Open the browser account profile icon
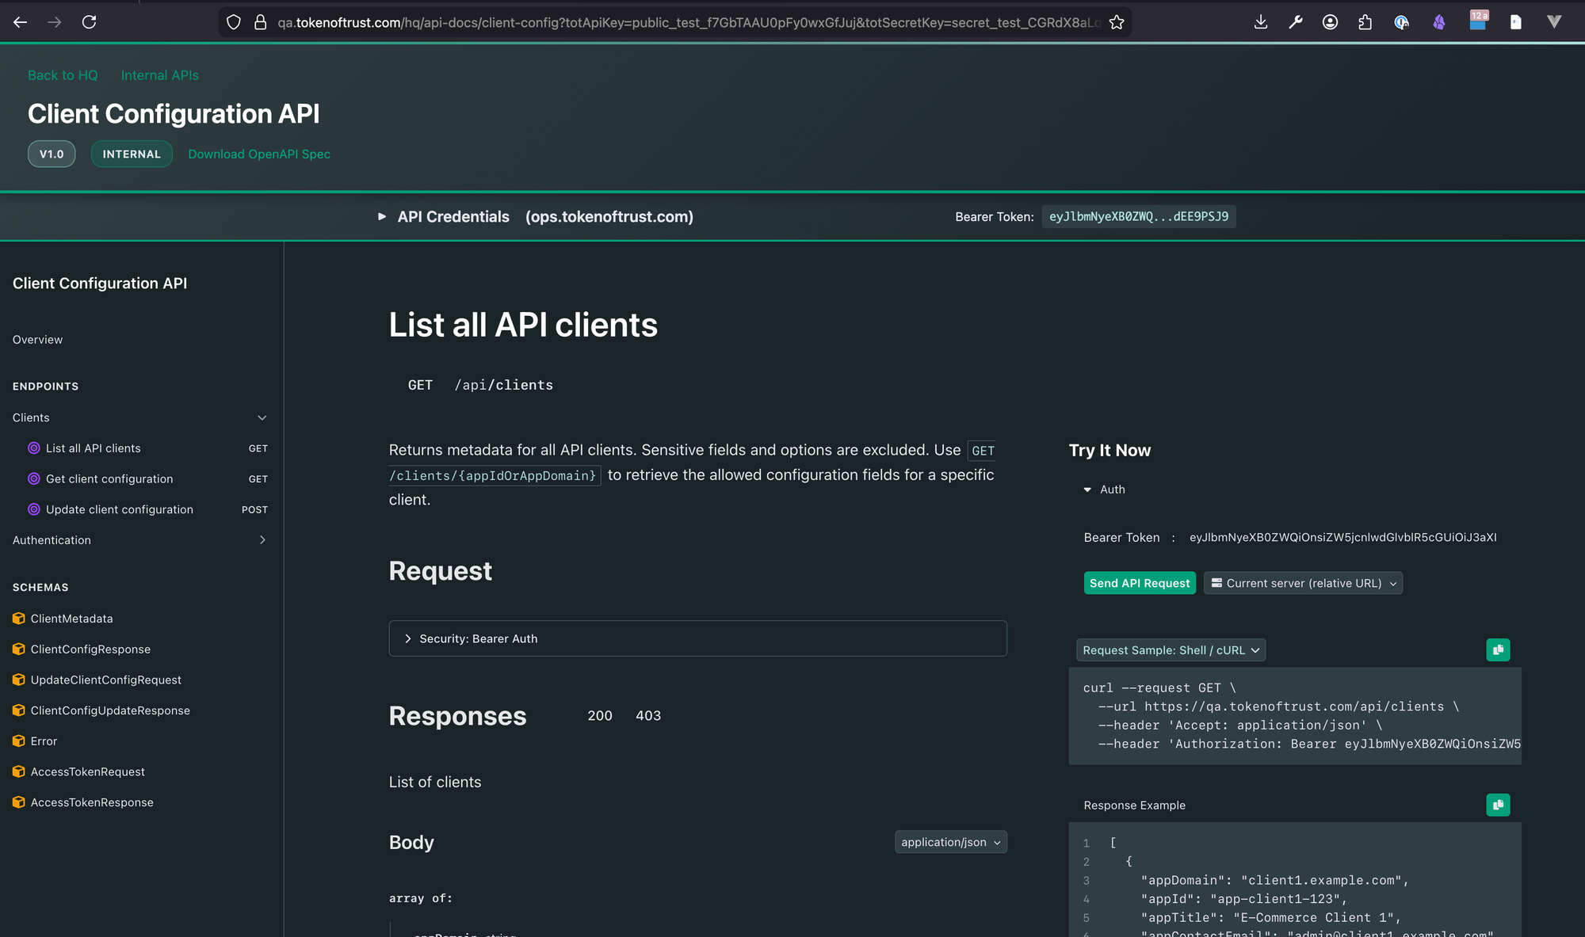1585x937 pixels. [x=1330, y=21]
